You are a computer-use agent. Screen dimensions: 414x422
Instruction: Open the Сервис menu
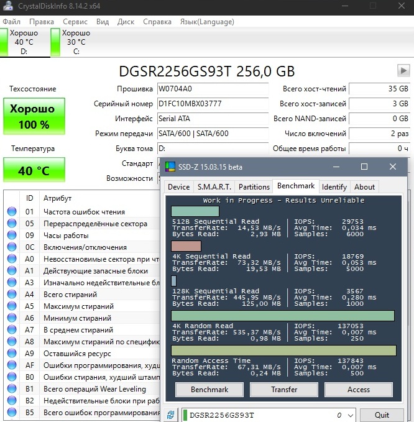coord(75,22)
